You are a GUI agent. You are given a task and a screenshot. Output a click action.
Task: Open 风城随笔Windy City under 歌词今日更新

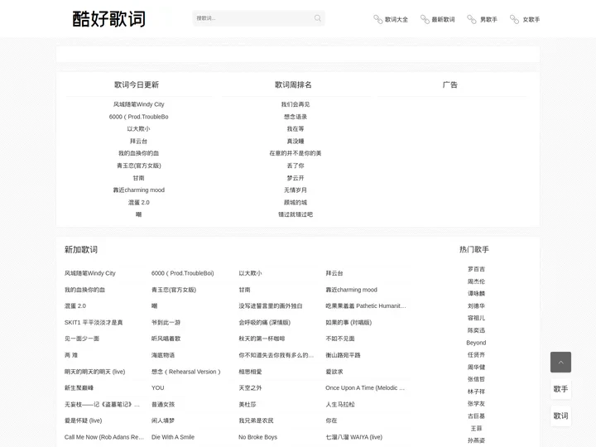[139, 104]
